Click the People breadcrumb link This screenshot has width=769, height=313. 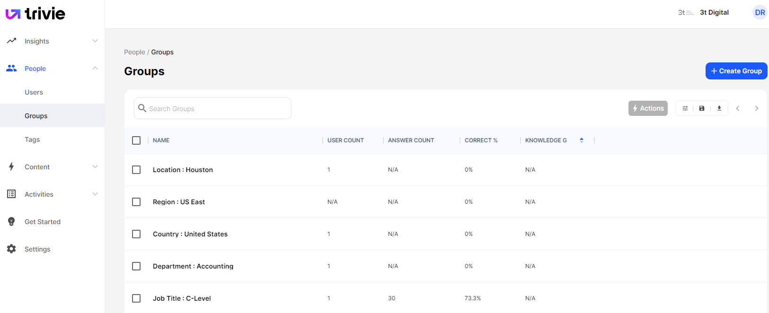coord(134,52)
